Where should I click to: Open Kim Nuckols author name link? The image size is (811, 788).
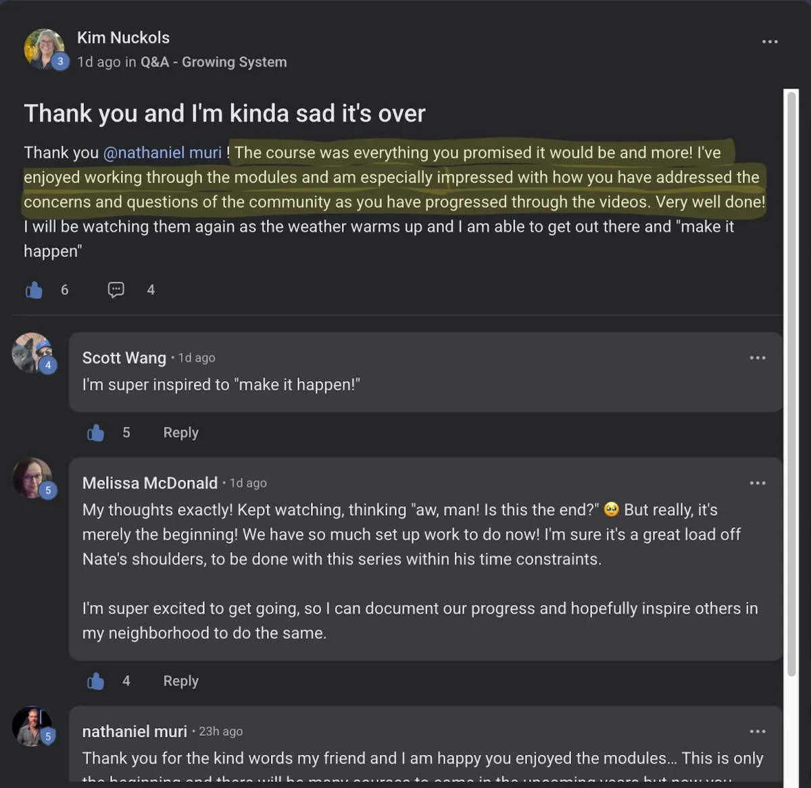pos(123,38)
